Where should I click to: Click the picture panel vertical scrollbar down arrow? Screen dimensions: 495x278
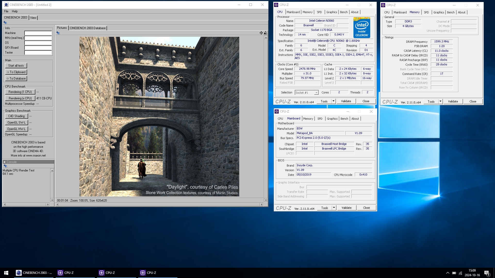(x=266, y=200)
